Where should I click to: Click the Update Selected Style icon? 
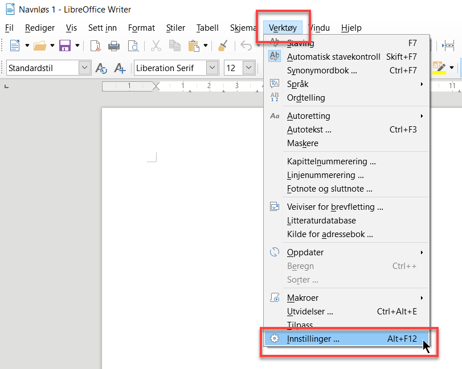point(101,68)
